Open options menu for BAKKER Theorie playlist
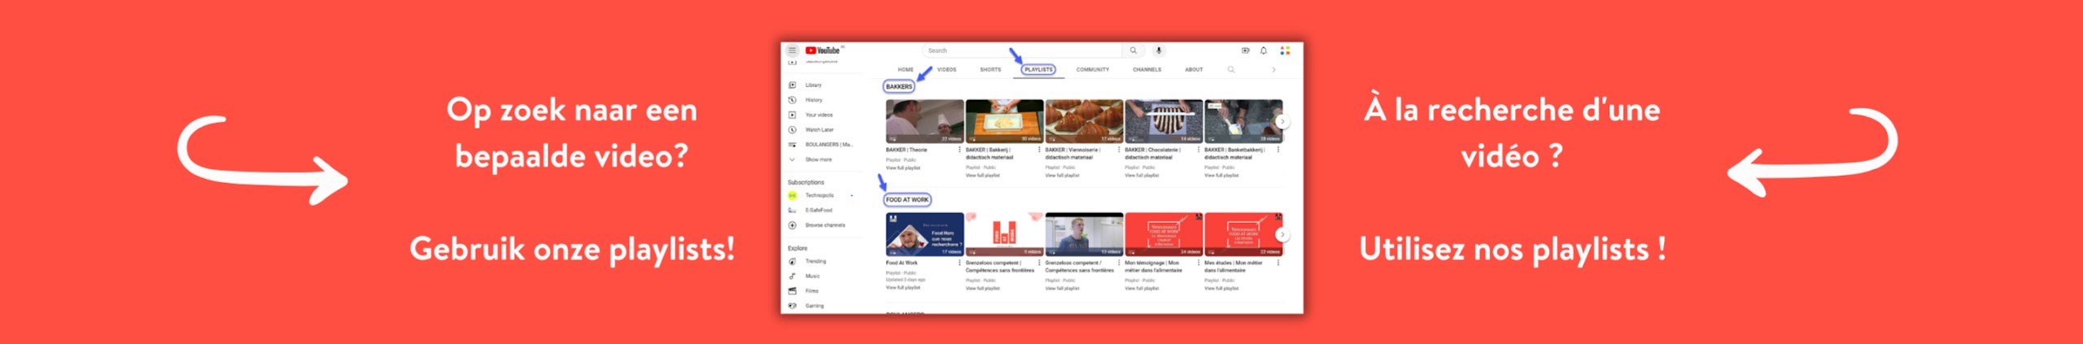This screenshot has width=2083, height=344. pyautogui.click(x=959, y=150)
